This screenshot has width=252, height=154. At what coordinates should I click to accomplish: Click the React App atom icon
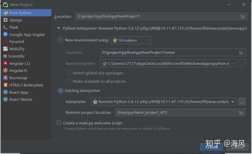pyautogui.click(x=6, y=92)
